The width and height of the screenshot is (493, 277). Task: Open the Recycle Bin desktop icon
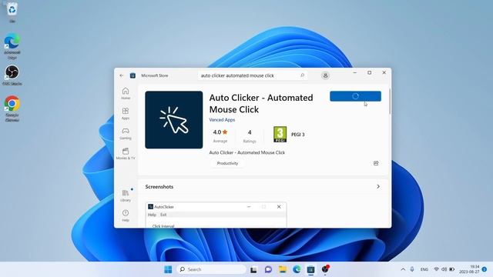(x=12, y=12)
